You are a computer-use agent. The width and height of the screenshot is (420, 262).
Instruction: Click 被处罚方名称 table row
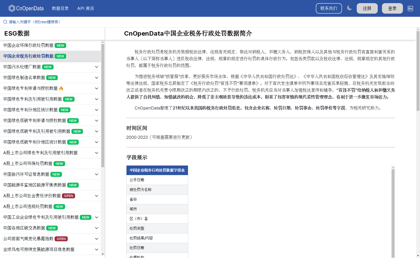pyautogui.click(x=157, y=190)
